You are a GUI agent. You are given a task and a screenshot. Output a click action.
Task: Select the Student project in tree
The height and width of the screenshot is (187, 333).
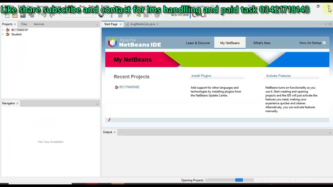[x=16, y=34]
